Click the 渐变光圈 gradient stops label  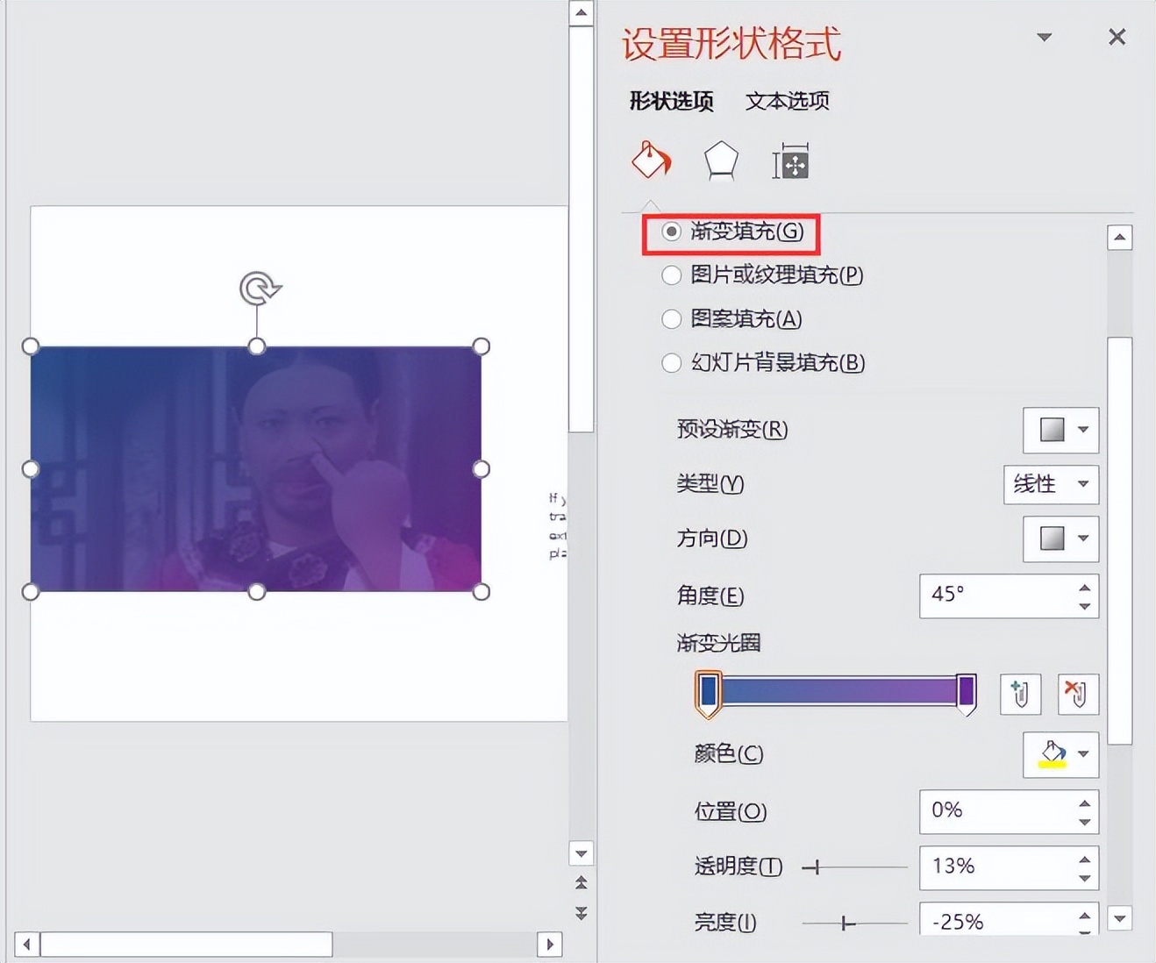[x=718, y=644]
